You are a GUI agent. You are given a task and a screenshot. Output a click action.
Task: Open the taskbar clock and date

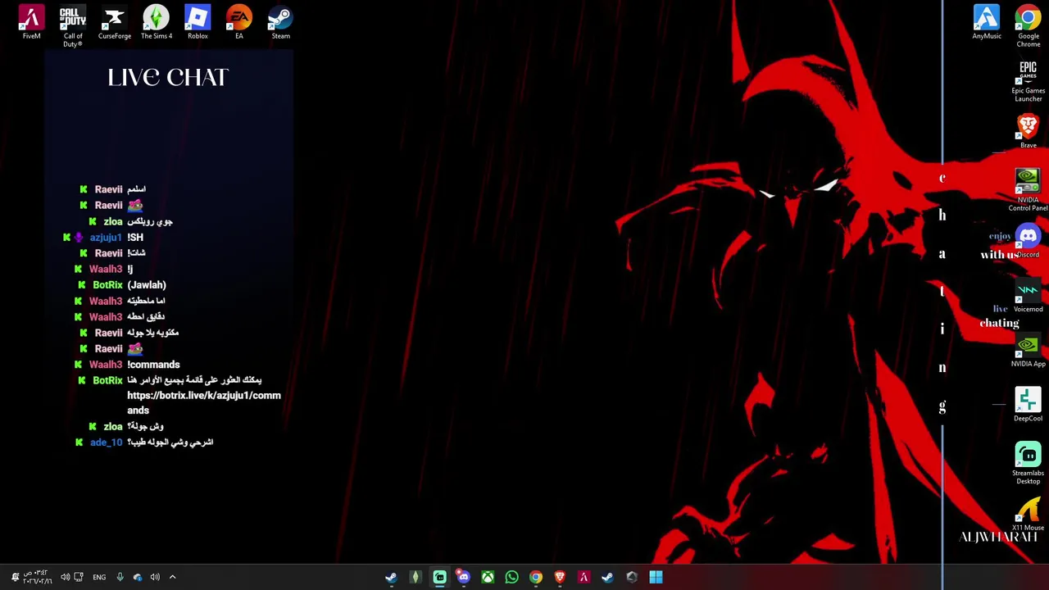tap(36, 577)
